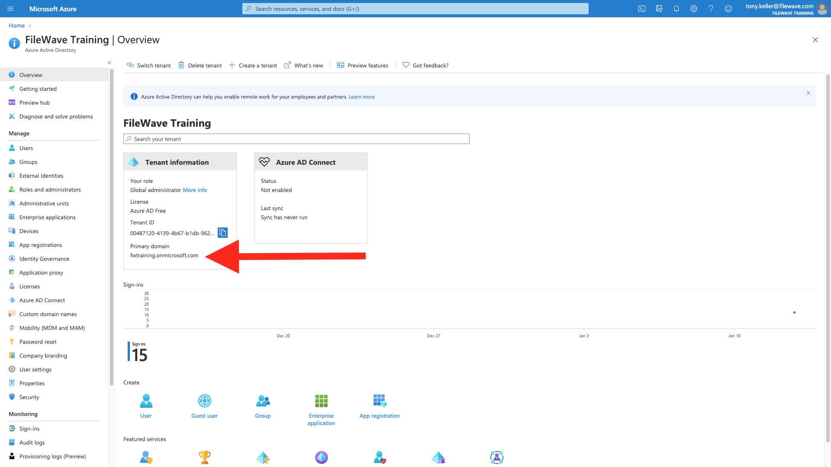Click the Microsoft Azure title
831x467 pixels.
pyautogui.click(x=53, y=9)
